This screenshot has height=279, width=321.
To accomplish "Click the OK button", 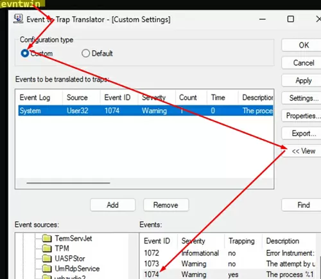I will pos(304,45).
